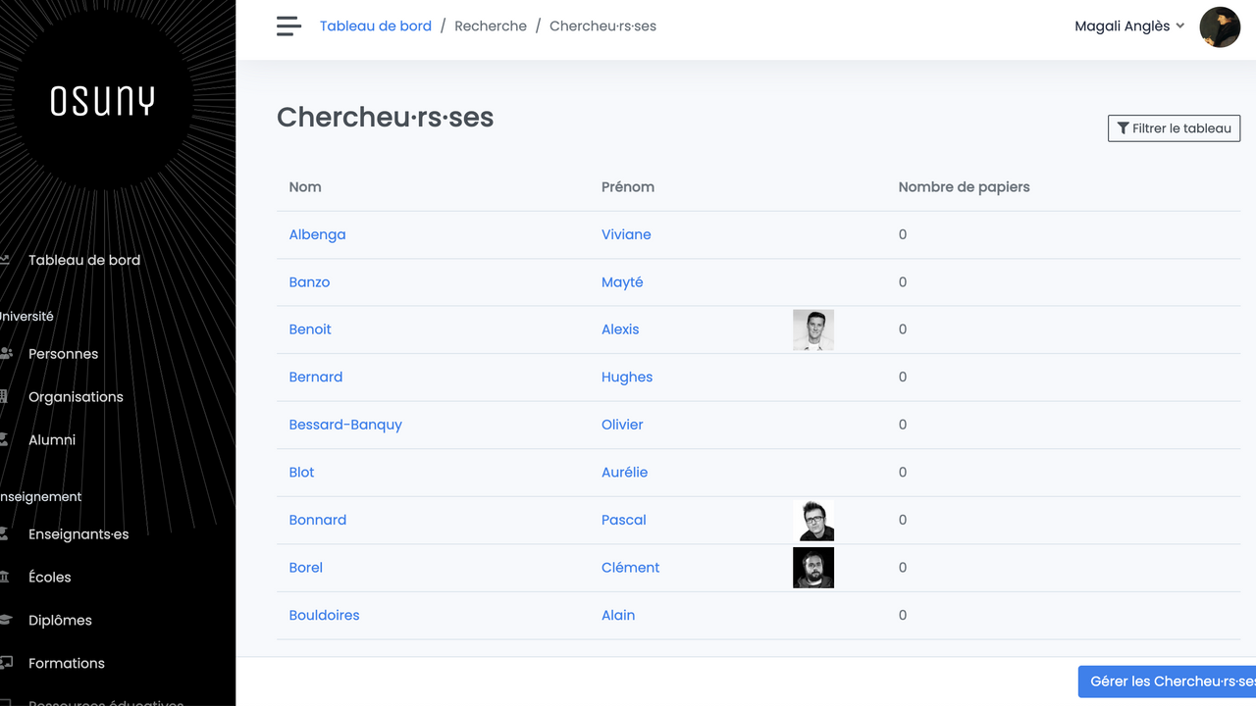The height and width of the screenshot is (706, 1256).
Task: Open Magali Anglès user dropdown
Action: 1129,26
